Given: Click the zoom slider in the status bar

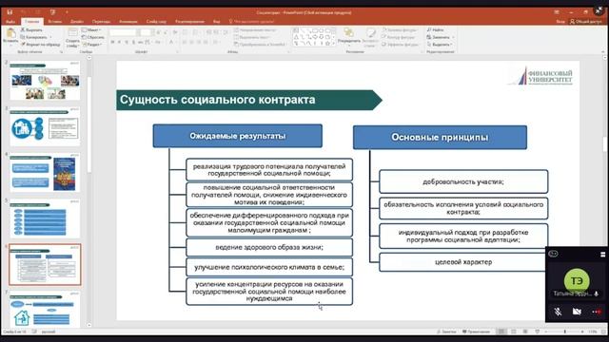Looking at the screenshot, I should (564, 332).
